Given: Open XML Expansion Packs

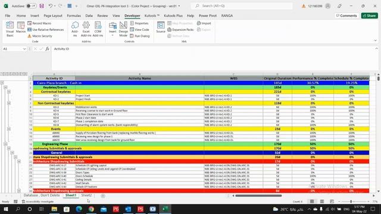Looking at the screenshot, I should 180,30.
